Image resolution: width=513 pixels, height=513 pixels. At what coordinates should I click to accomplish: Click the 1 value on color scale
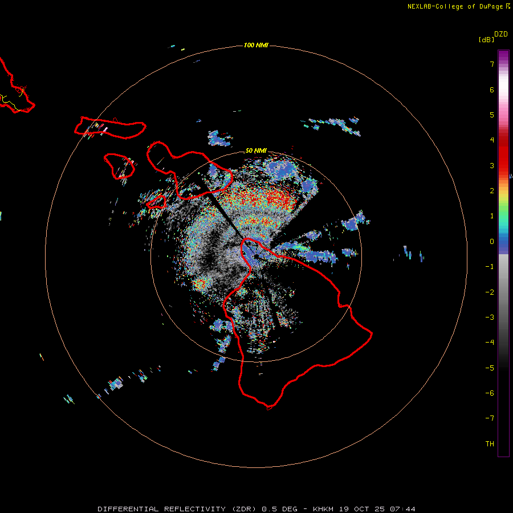pyautogui.click(x=492, y=216)
